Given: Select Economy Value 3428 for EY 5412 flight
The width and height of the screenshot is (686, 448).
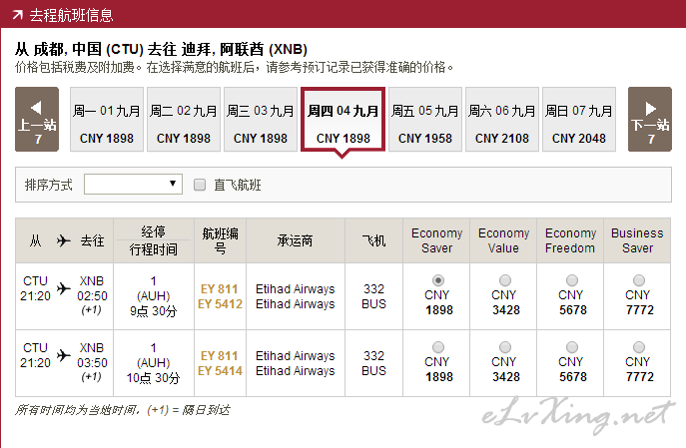Looking at the screenshot, I should click(x=505, y=279).
